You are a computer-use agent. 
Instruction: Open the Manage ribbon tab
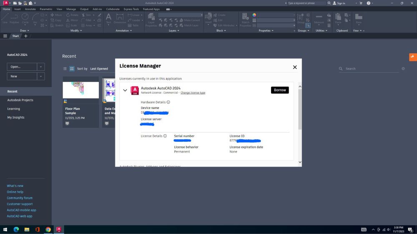[71, 9]
